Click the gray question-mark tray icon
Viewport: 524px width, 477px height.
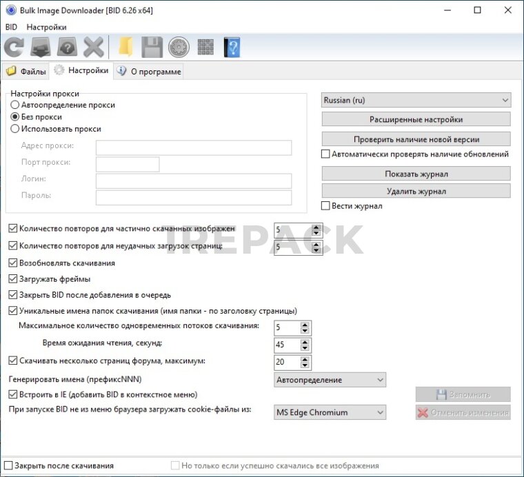pyautogui.click(x=66, y=47)
